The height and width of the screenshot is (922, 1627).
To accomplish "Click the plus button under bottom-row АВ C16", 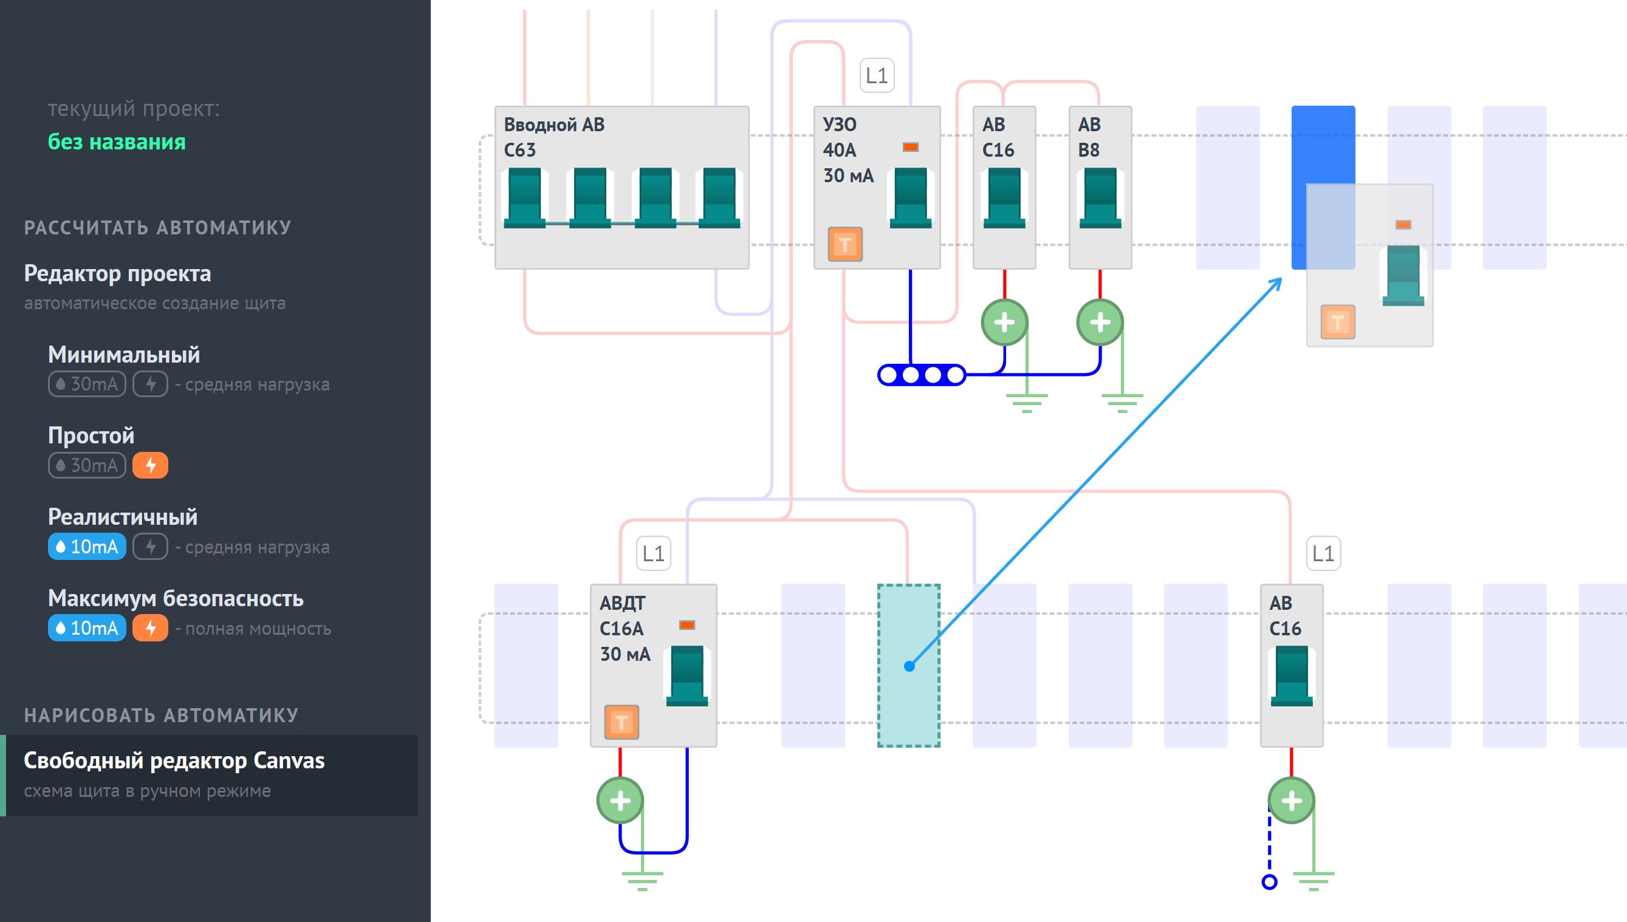I will pyautogui.click(x=1292, y=801).
